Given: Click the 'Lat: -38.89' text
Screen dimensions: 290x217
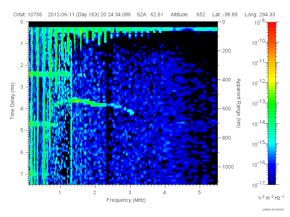Looking at the screenshot, I should (225, 14).
